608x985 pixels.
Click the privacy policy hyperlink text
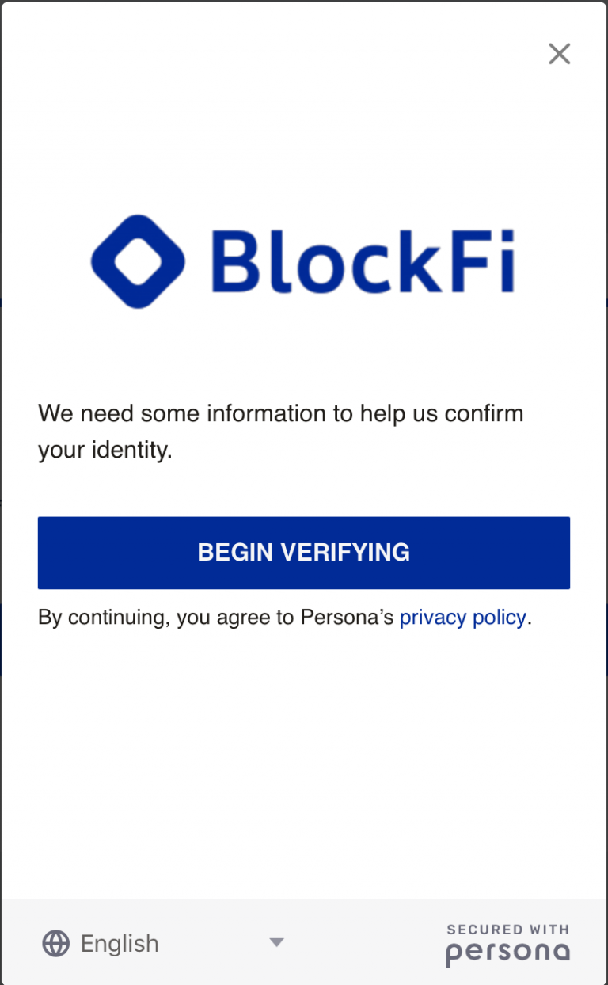click(462, 617)
